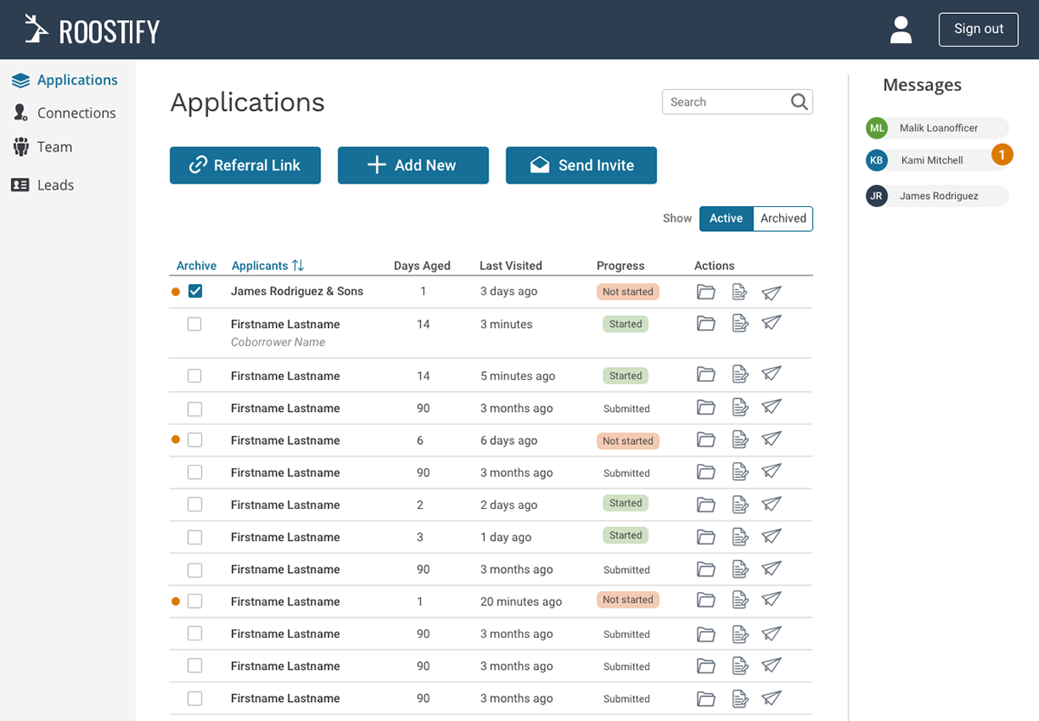The image size is (1039, 721).
Task: Open folder for the '6 days ago' row
Action: tap(707, 440)
